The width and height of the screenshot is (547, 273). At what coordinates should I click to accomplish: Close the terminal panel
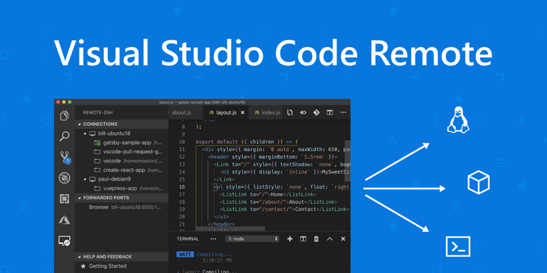343,239
